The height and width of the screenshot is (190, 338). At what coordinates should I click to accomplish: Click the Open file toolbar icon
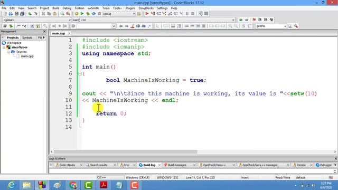[11, 14]
